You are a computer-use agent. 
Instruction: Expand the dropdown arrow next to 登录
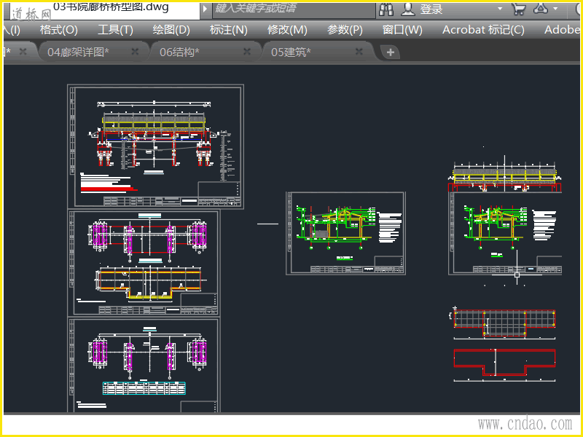click(500, 9)
